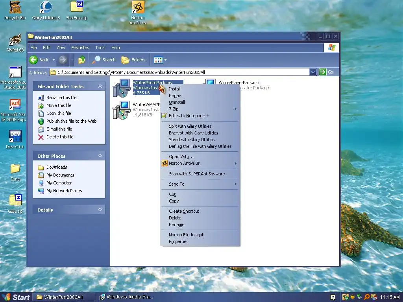
Task: Switch to Windows Media Player taskbar button
Action: click(126, 297)
